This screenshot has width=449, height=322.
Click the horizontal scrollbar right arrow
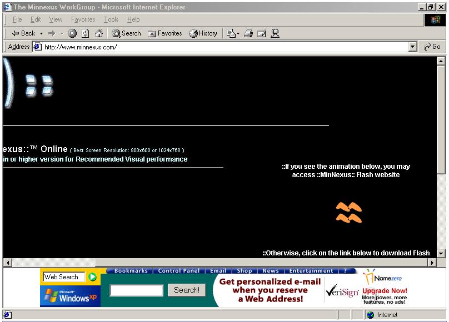tap(432, 262)
